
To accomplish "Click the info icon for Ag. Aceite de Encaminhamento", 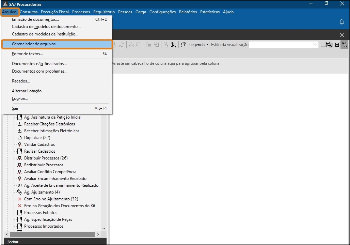I will (20, 185).
